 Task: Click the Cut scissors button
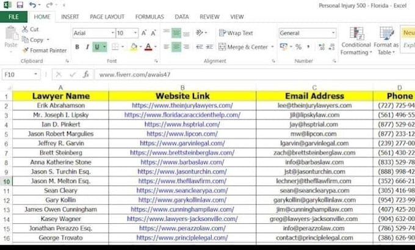30,29
